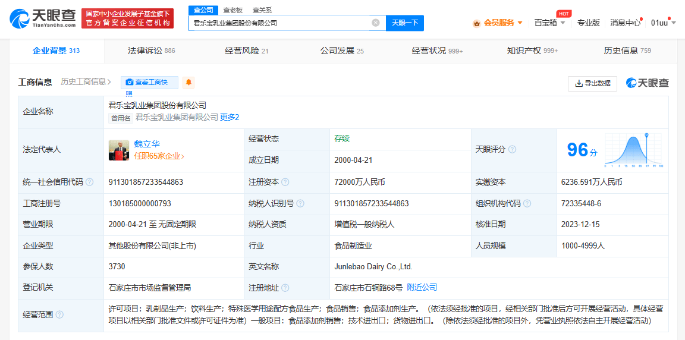This screenshot has width=685, height=340.
Task: Select the 查老板 search tab
Action: pyautogui.click(x=233, y=10)
